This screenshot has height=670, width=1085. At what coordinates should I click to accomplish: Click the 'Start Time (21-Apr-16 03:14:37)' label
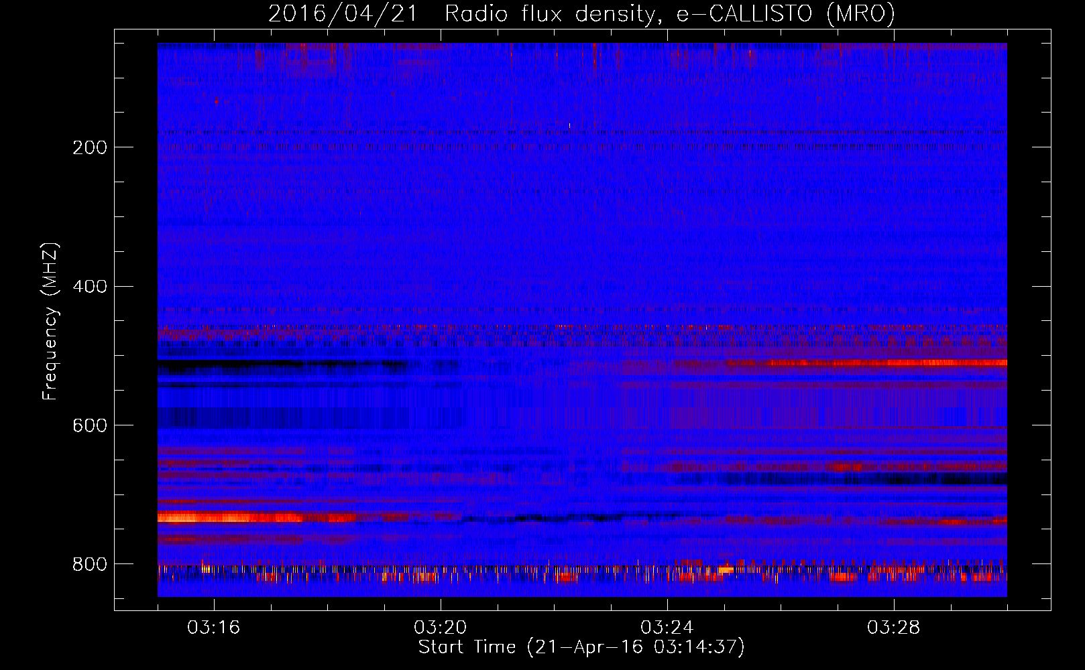pos(581,647)
